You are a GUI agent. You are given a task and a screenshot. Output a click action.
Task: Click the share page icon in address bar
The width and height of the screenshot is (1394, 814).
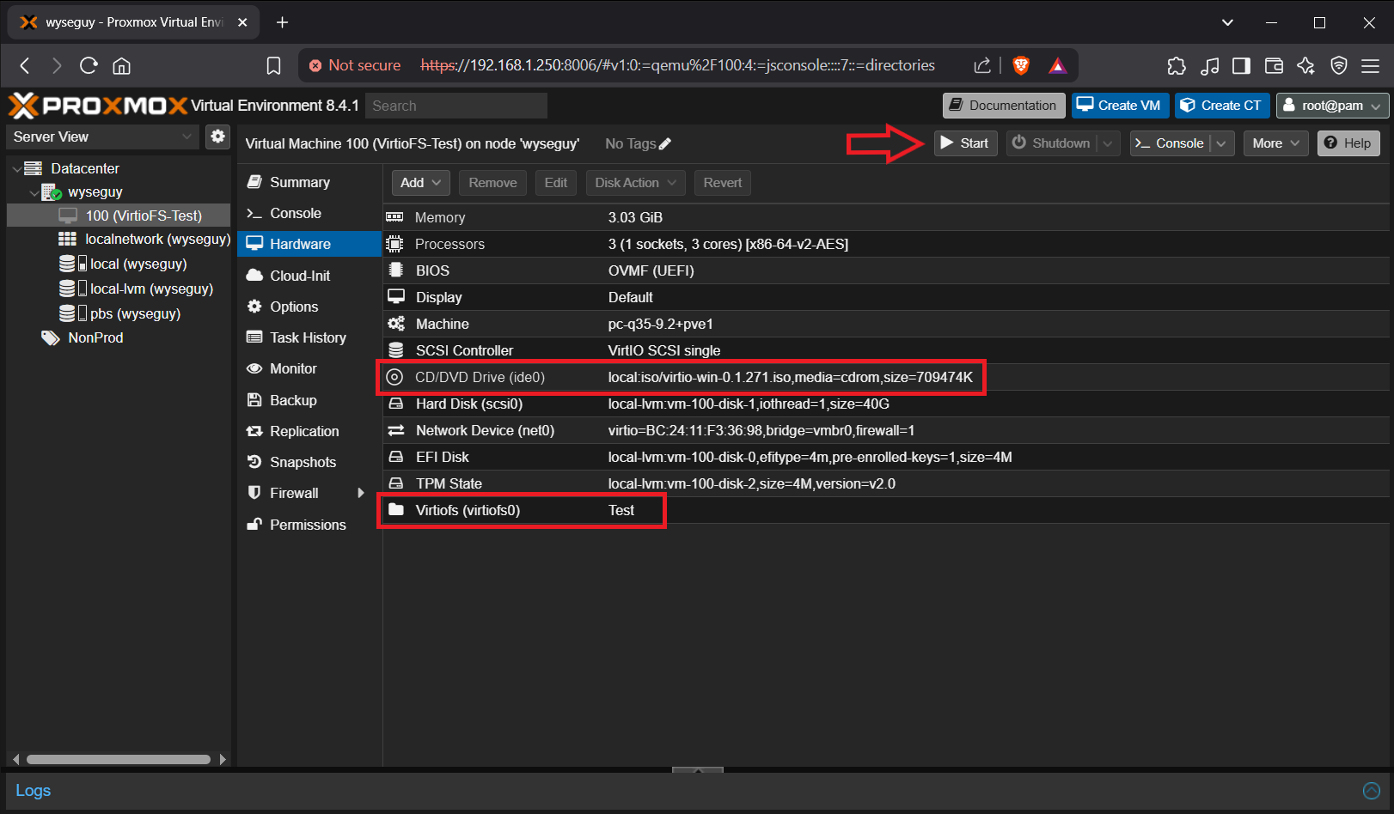982,65
